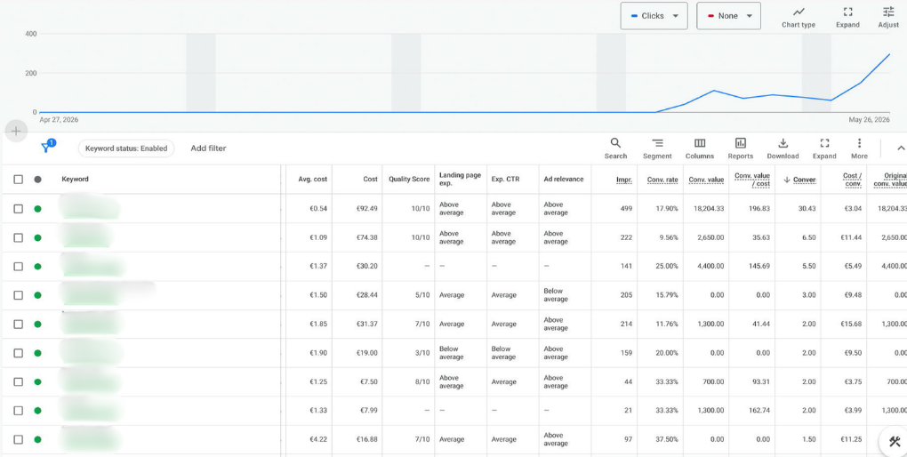Click the May 26, 2026 chart date label
Image resolution: width=907 pixels, height=457 pixels.
(x=869, y=120)
